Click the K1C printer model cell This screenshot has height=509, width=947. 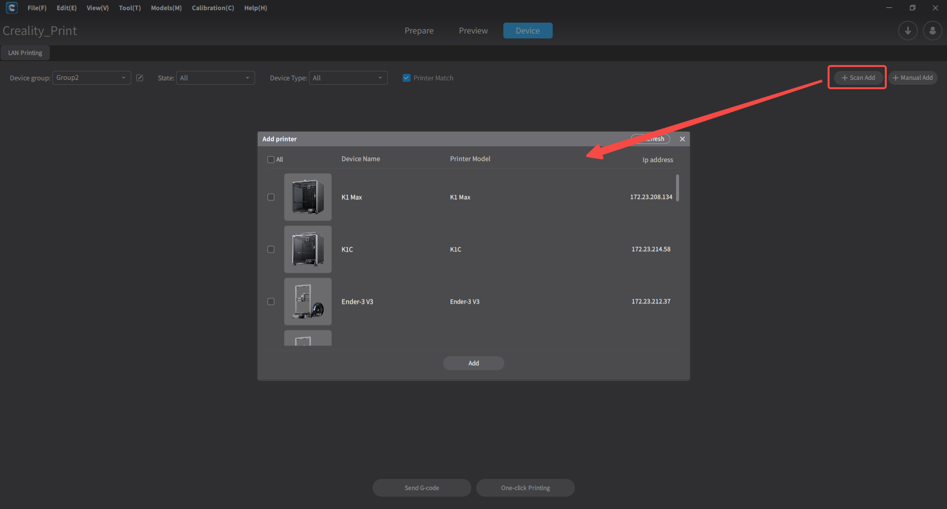(455, 249)
